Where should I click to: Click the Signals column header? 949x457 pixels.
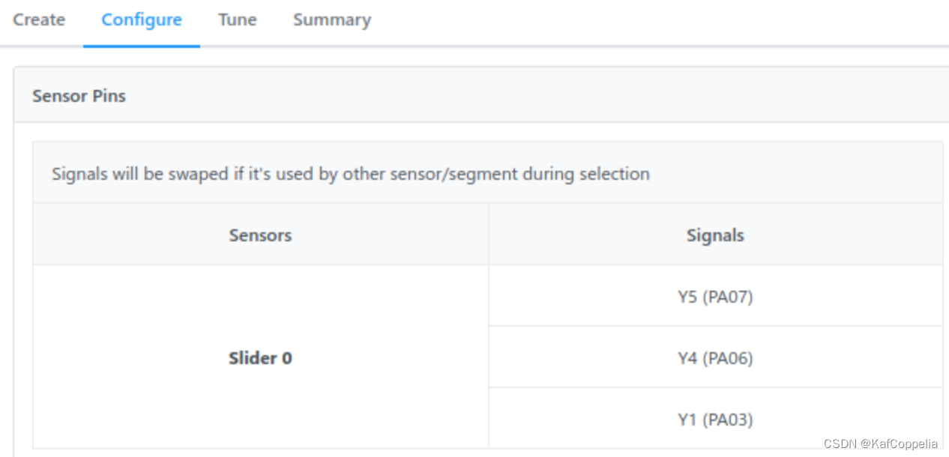pos(715,235)
